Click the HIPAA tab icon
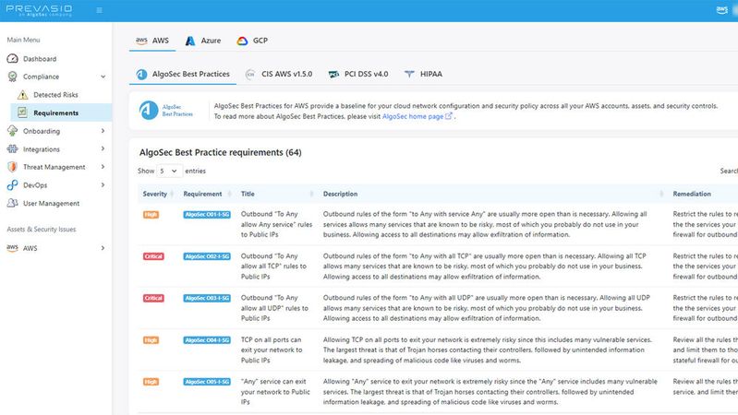Image resolution: width=738 pixels, height=415 pixels. pos(409,75)
